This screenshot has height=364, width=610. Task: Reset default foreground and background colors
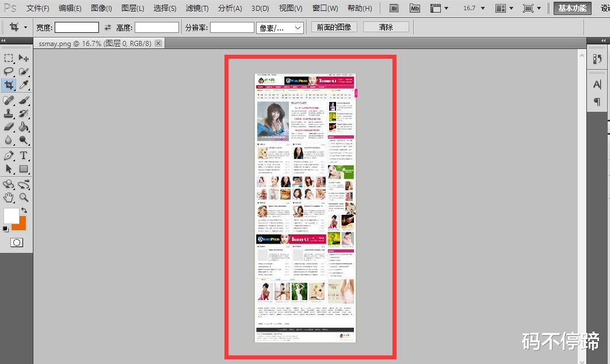(x=4, y=227)
